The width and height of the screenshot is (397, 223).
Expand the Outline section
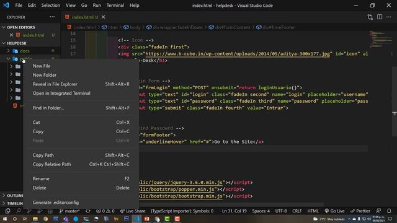[4, 196]
